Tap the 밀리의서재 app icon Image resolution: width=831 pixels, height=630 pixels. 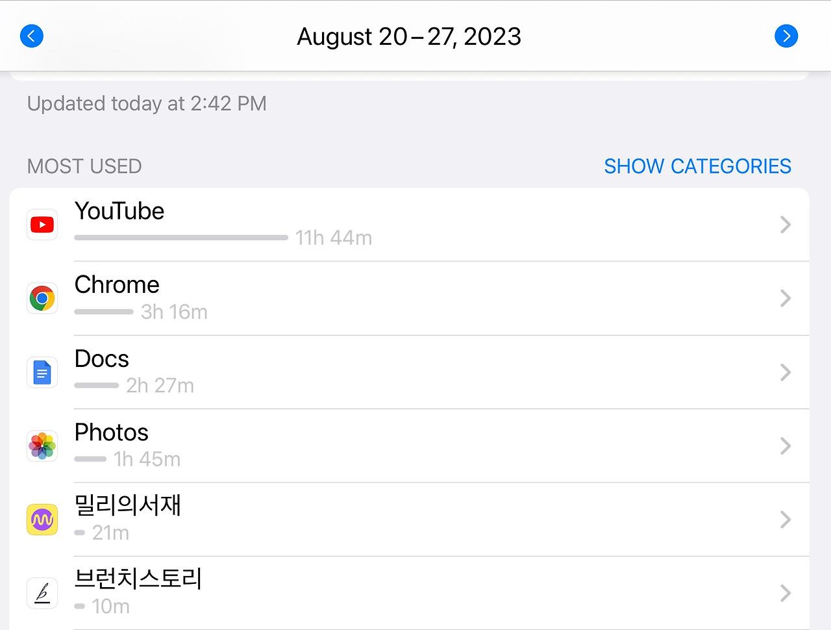42,520
